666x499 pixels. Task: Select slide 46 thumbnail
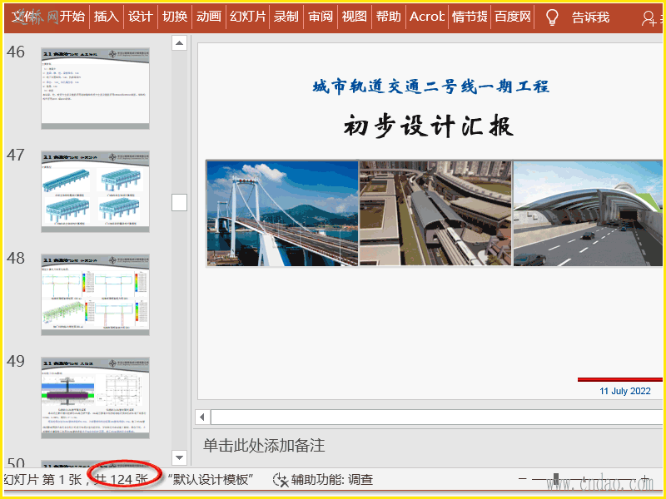click(95, 88)
